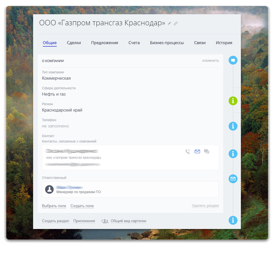Click the Краснодарский край region value
The width and height of the screenshot is (274, 256).
click(x=62, y=110)
